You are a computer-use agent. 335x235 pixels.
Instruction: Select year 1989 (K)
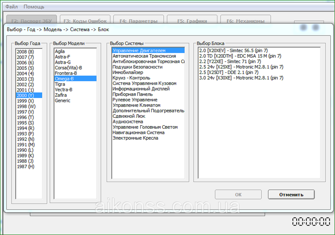[x=29, y=156]
